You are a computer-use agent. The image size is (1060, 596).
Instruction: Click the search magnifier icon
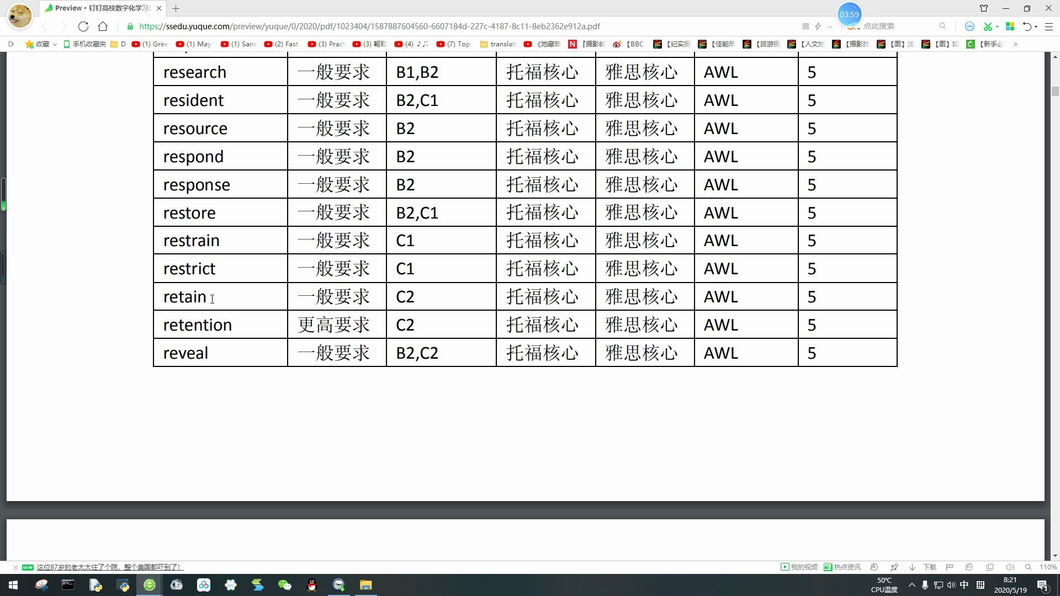point(942,26)
